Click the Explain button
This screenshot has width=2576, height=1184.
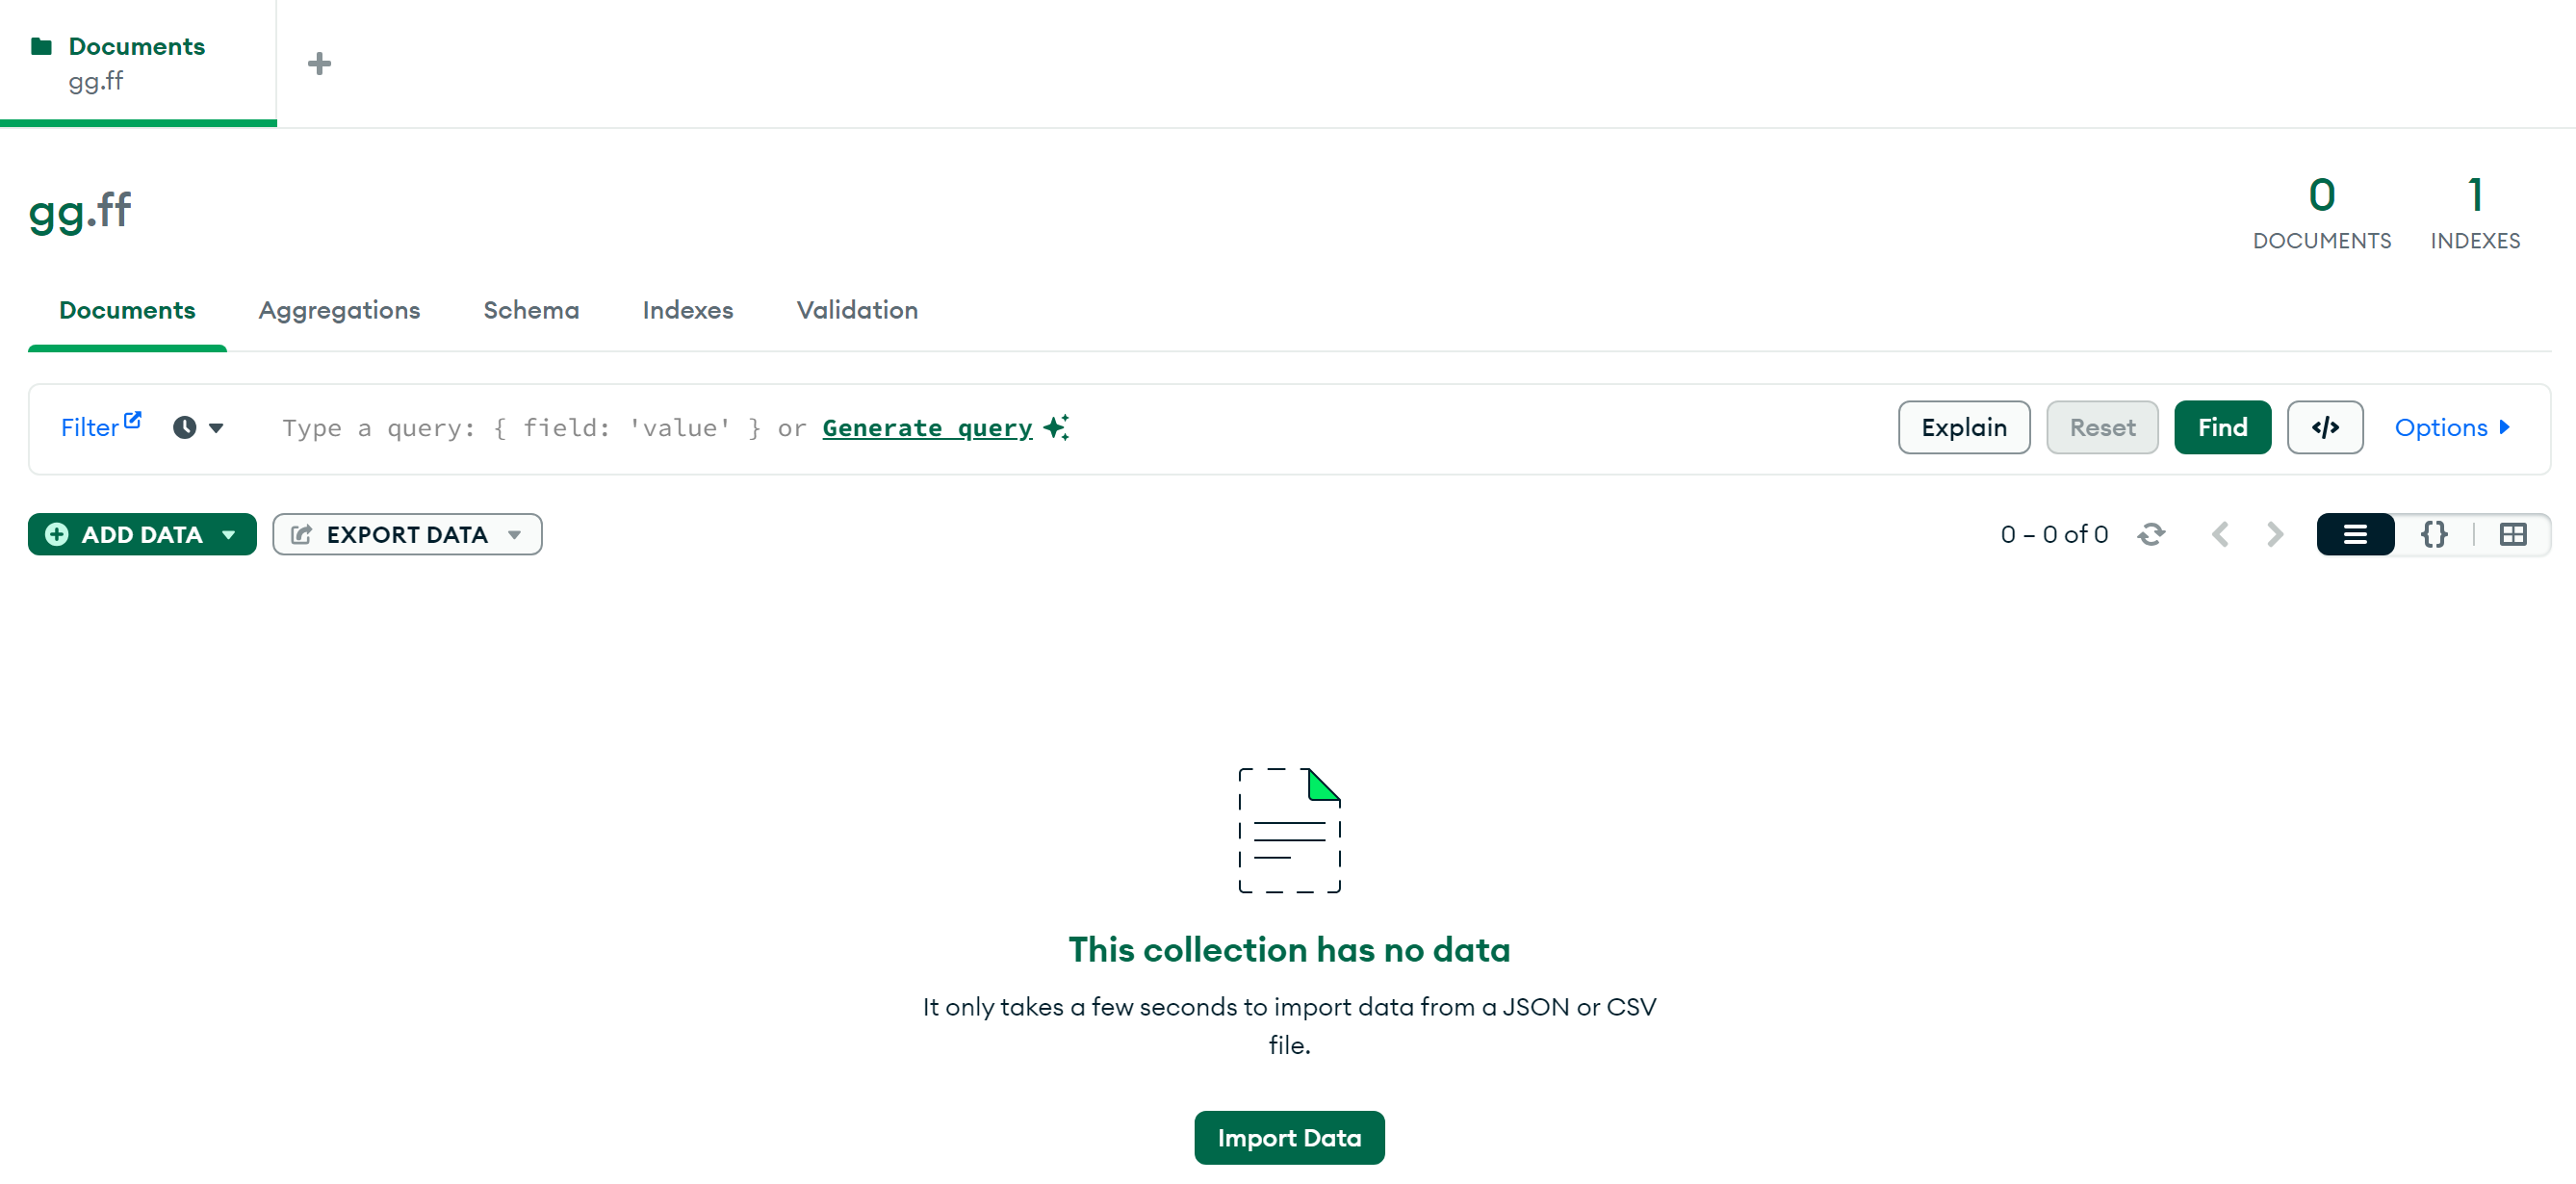(x=1965, y=427)
